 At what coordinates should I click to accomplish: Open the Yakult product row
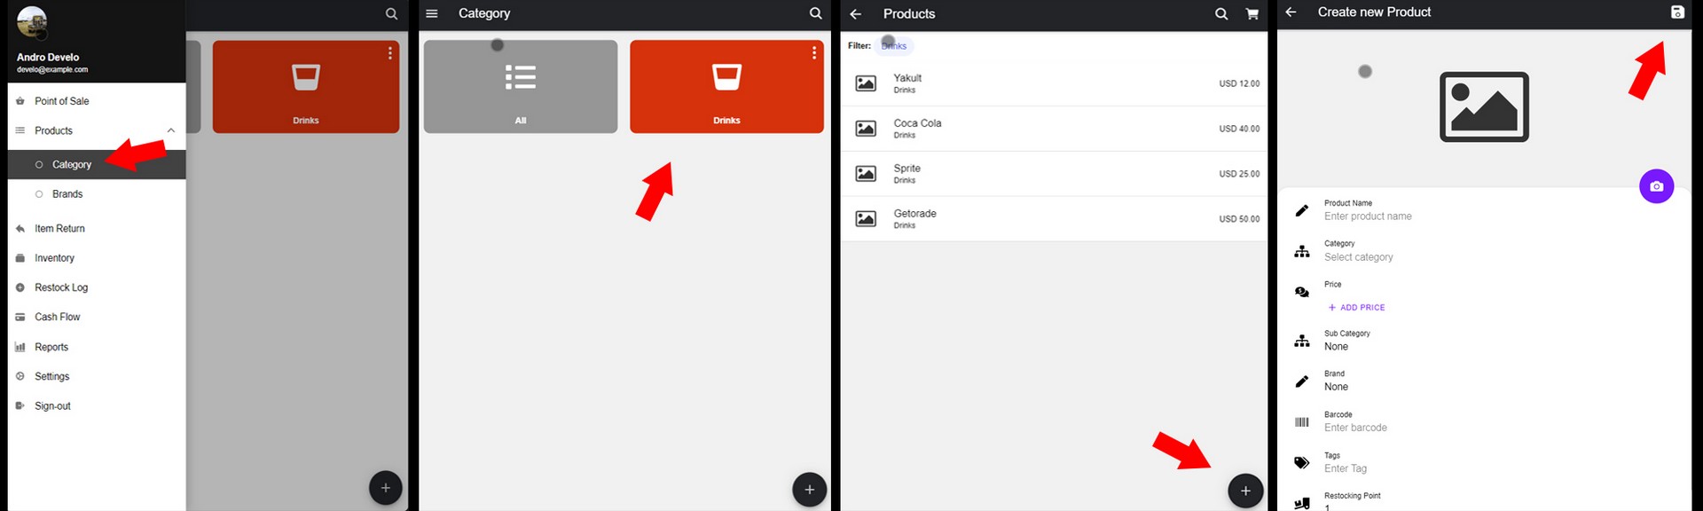pyautogui.click(x=1053, y=83)
